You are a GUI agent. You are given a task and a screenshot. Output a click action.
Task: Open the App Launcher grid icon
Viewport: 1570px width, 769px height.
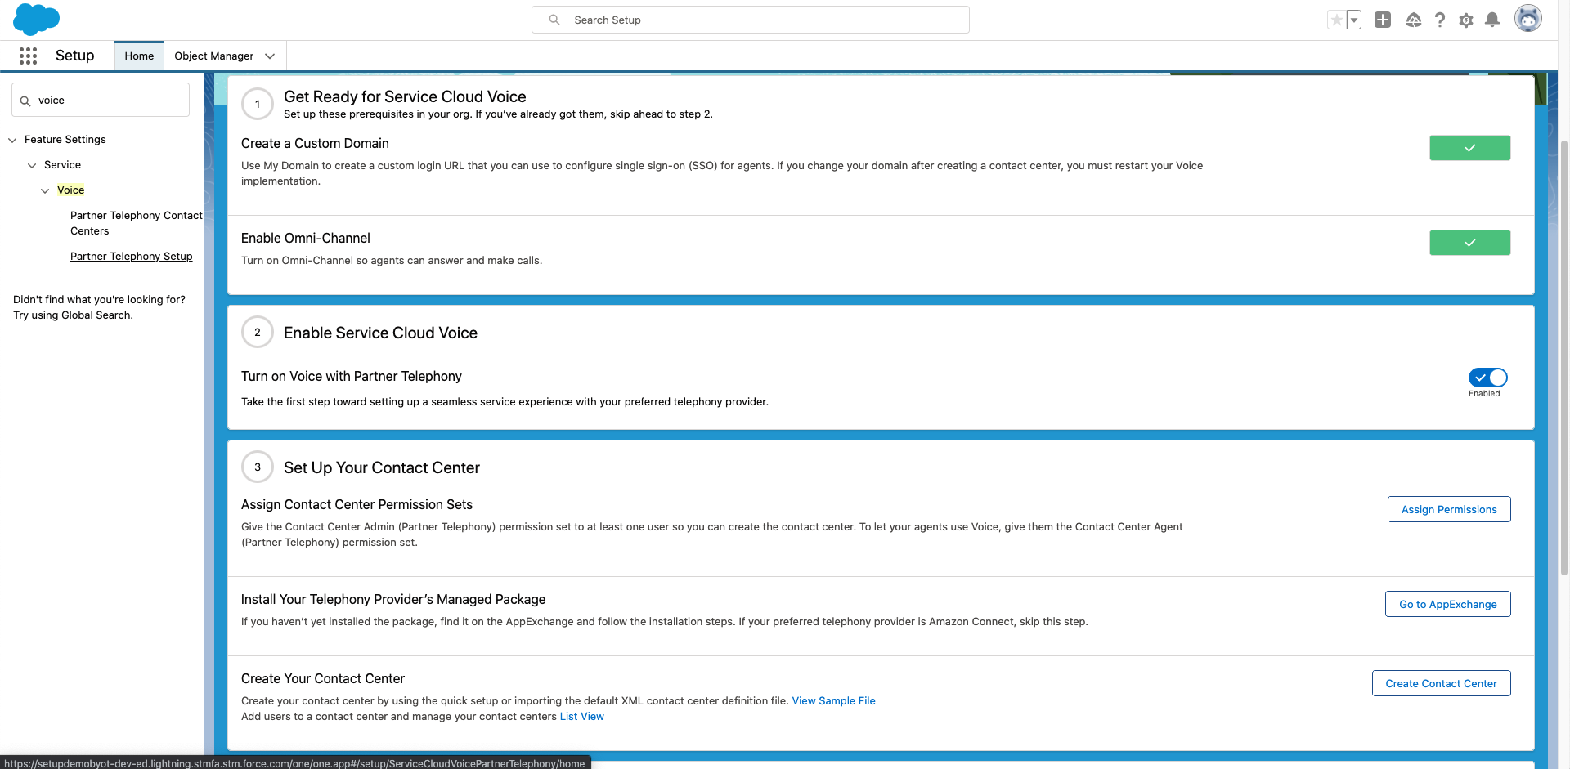click(28, 56)
